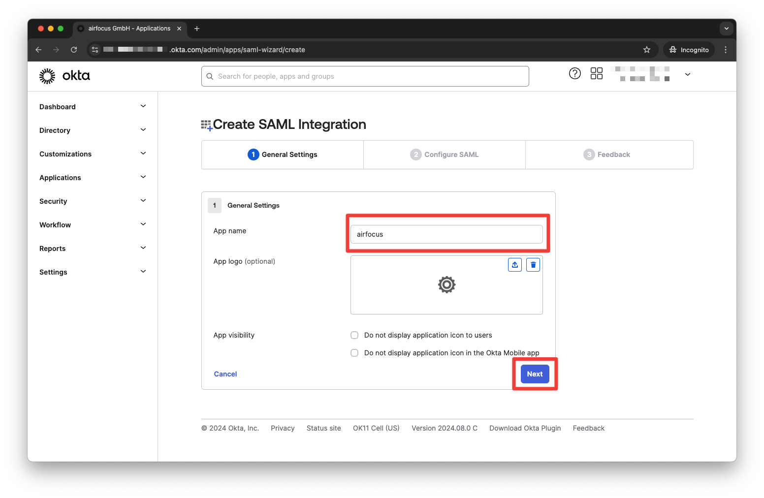This screenshot has height=498, width=764.
Task: Click the Okta logo in header
Action: [64, 76]
